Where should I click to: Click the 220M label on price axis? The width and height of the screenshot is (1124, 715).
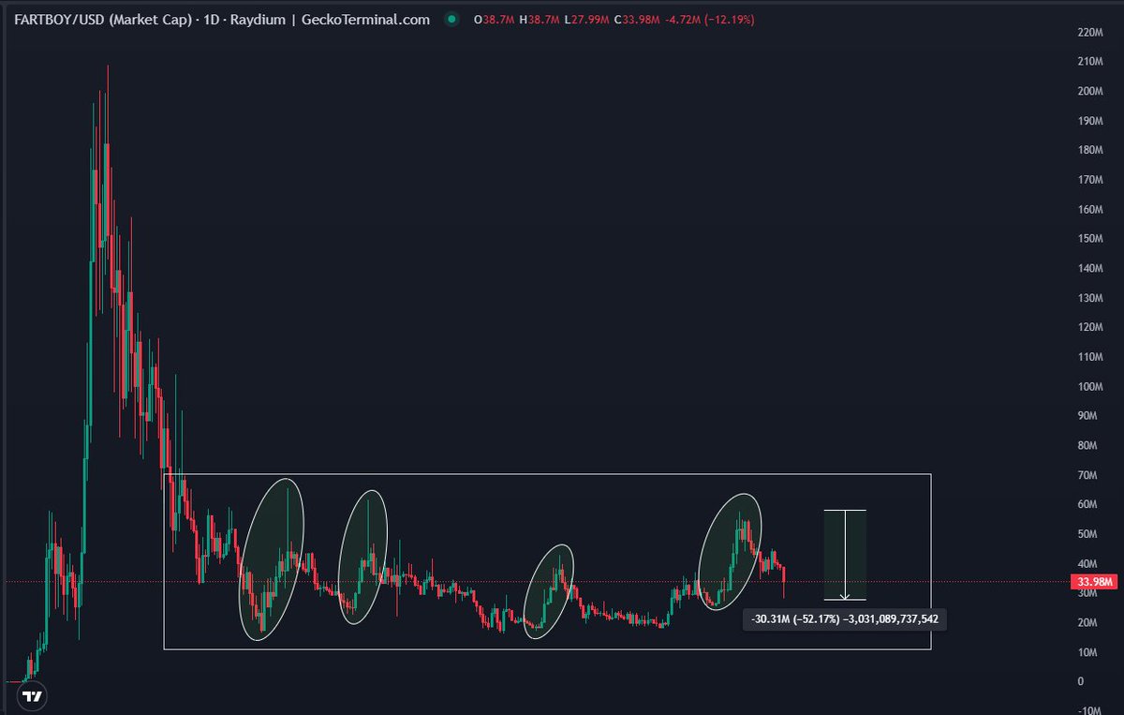coord(1090,32)
